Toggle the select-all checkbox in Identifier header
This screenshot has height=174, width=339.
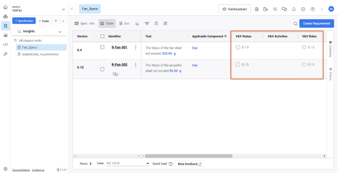pyautogui.click(x=102, y=36)
